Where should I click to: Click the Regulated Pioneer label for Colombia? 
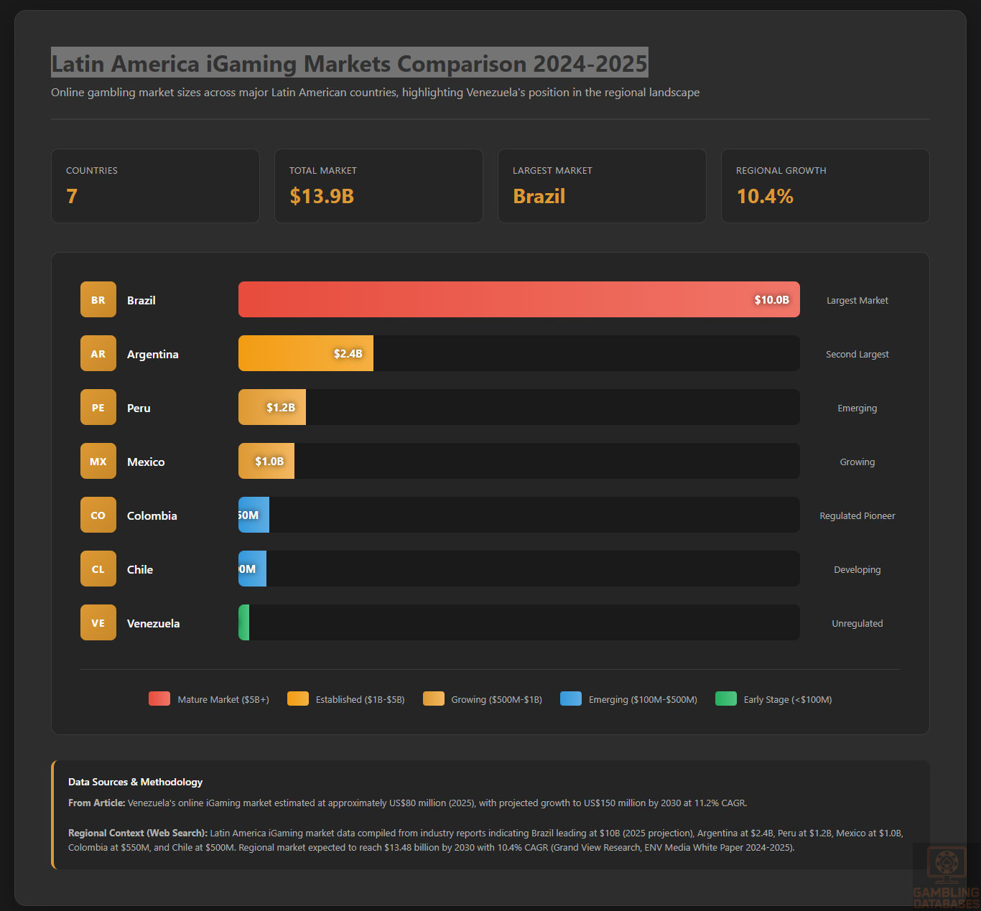(x=857, y=516)
